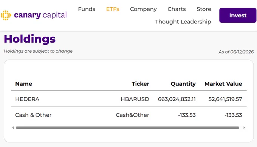The height and width of the screenshot is (147, 257).
Task: Open the Charts page
Action: click(x=177, y=9)
